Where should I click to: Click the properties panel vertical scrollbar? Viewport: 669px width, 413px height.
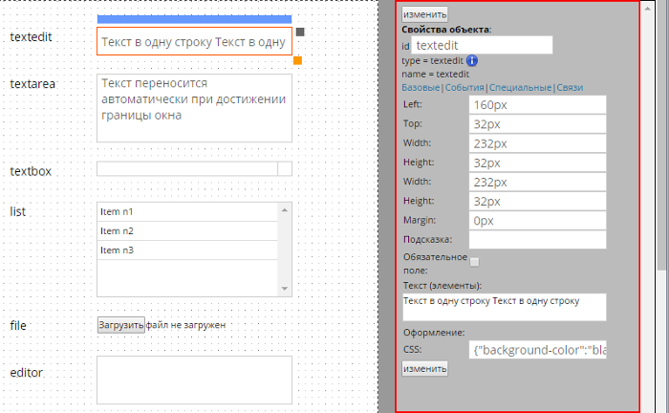[x=662, y=143]
